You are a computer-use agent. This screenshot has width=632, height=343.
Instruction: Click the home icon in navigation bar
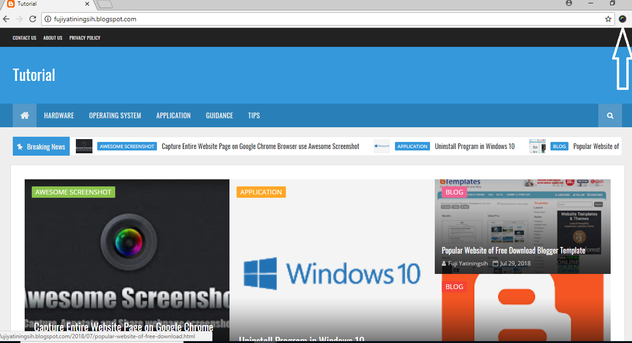(25, 115)
